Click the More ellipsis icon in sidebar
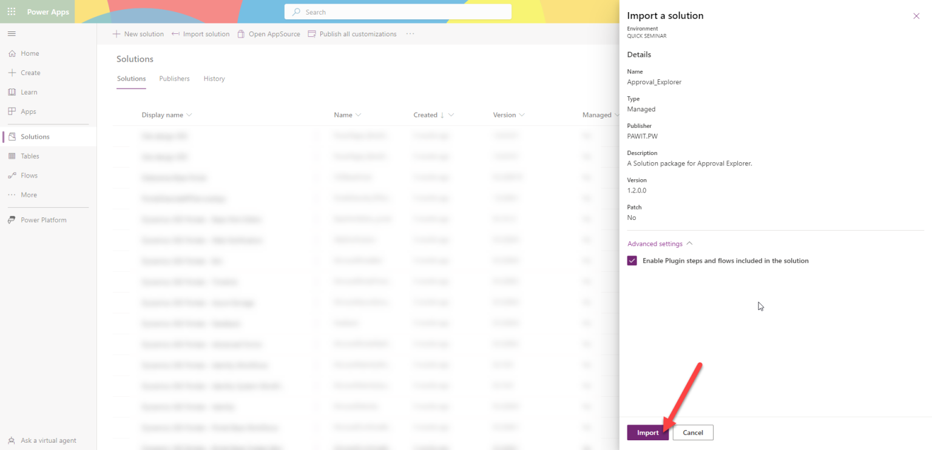The height and width of the screenshot is (450, 932). (x=12, y=195)
